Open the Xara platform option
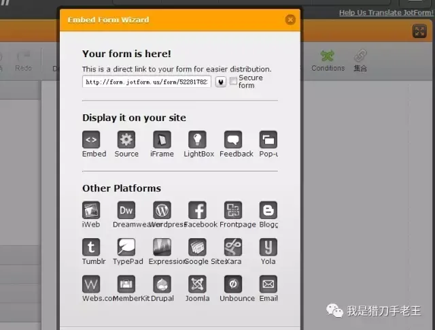 point(233,247)
